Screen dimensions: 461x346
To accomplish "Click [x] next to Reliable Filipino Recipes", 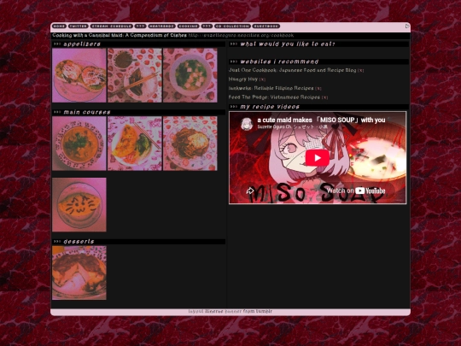I will tap(318, 89).
